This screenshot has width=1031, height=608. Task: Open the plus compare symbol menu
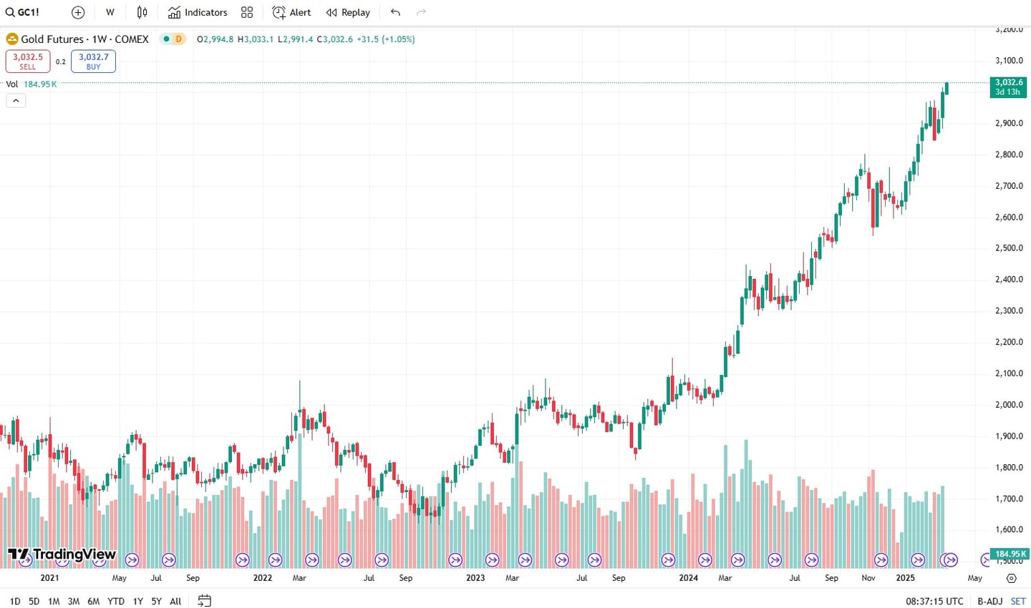point(77,12)
